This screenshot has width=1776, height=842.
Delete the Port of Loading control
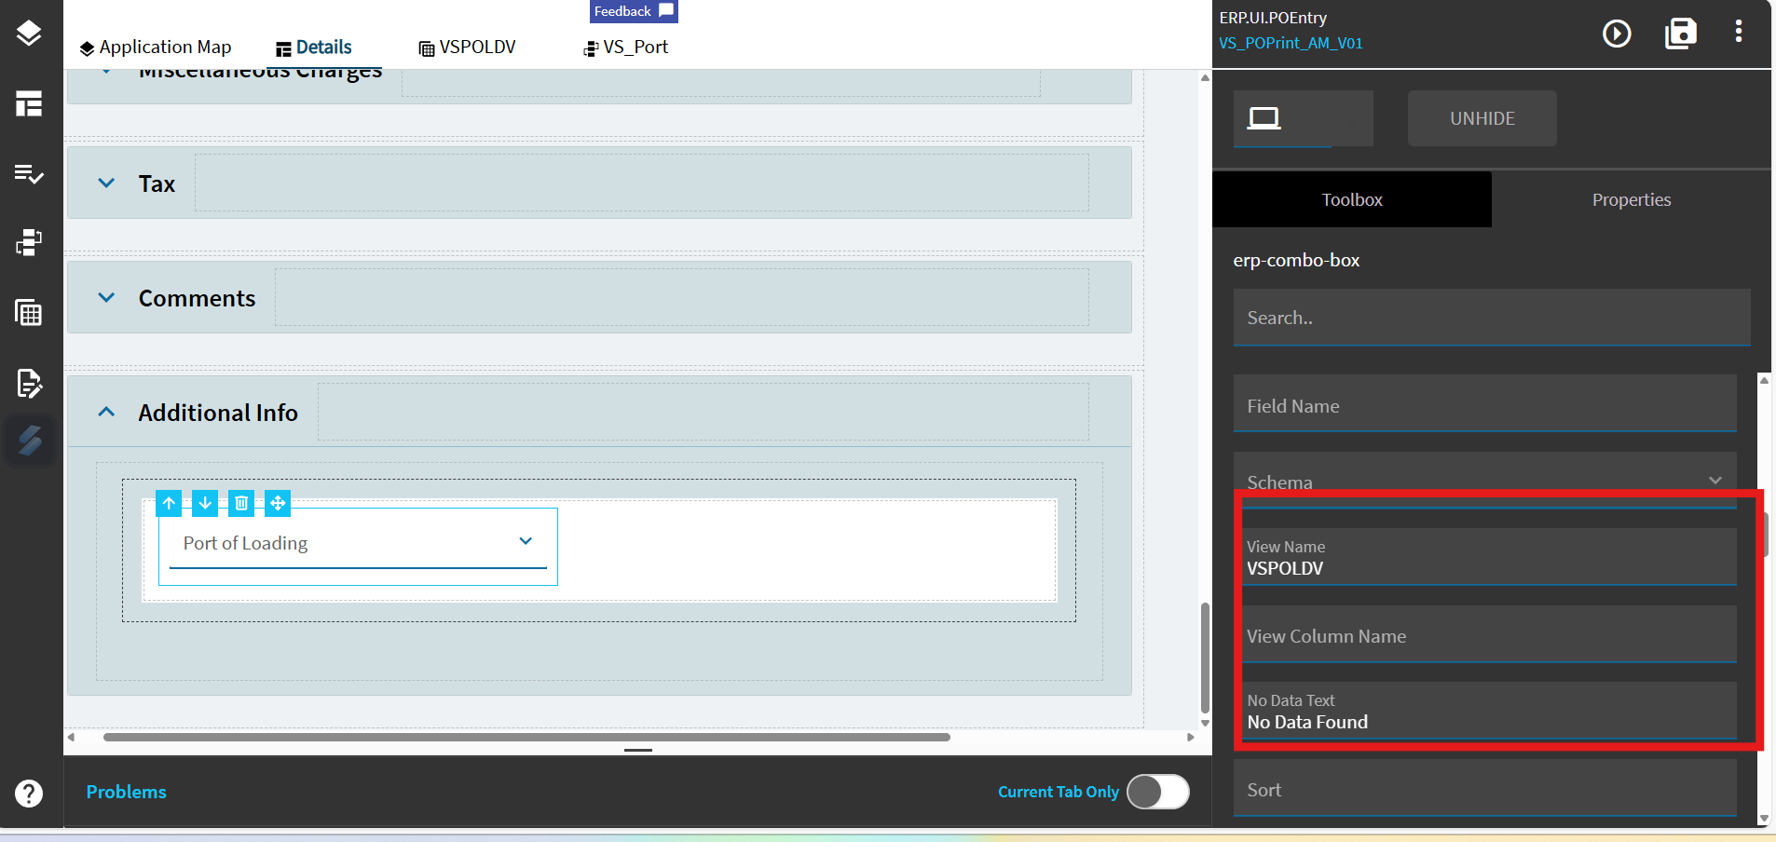tap(241, 503)
